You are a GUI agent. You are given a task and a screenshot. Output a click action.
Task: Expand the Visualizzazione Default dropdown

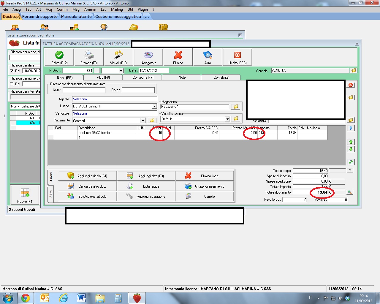click(x=227, y=119)
